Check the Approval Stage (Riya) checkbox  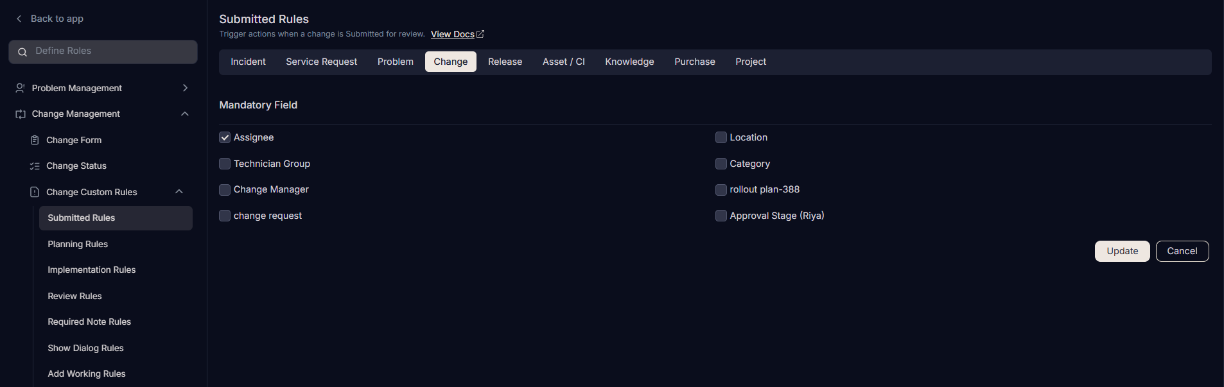click(721, 216)
